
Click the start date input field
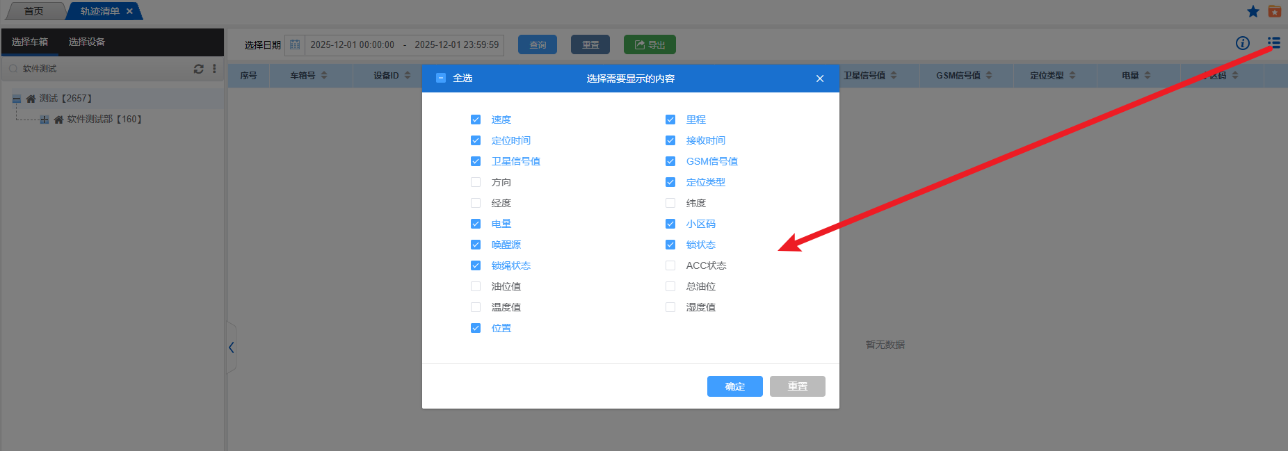(x=353, y=44)
